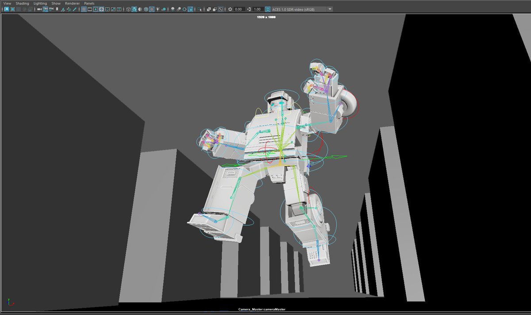The height and width of the screenshot is (315, 531).
Task: Click the exposure value field showing 0.00
Action: tap(239, 9)
